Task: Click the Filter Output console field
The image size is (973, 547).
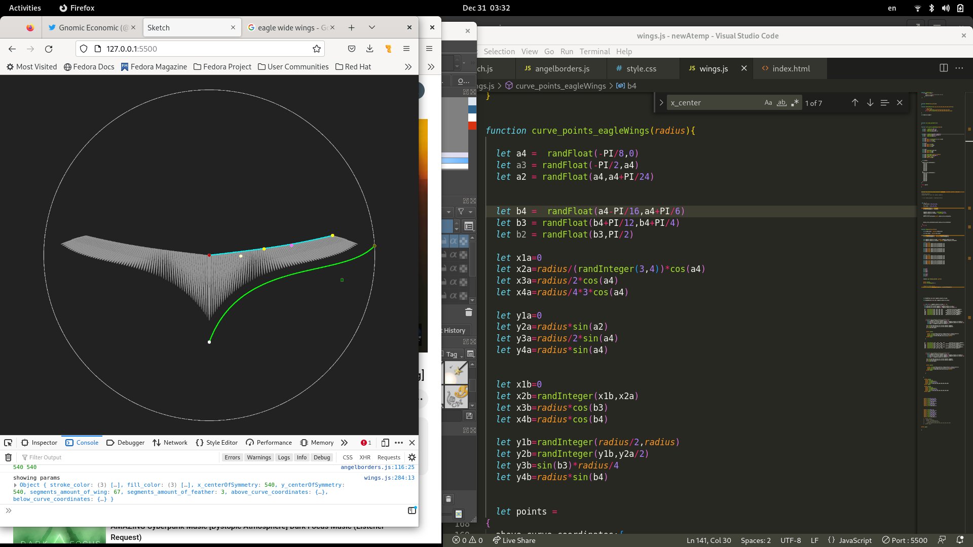Action: click(x=119, y=457)
